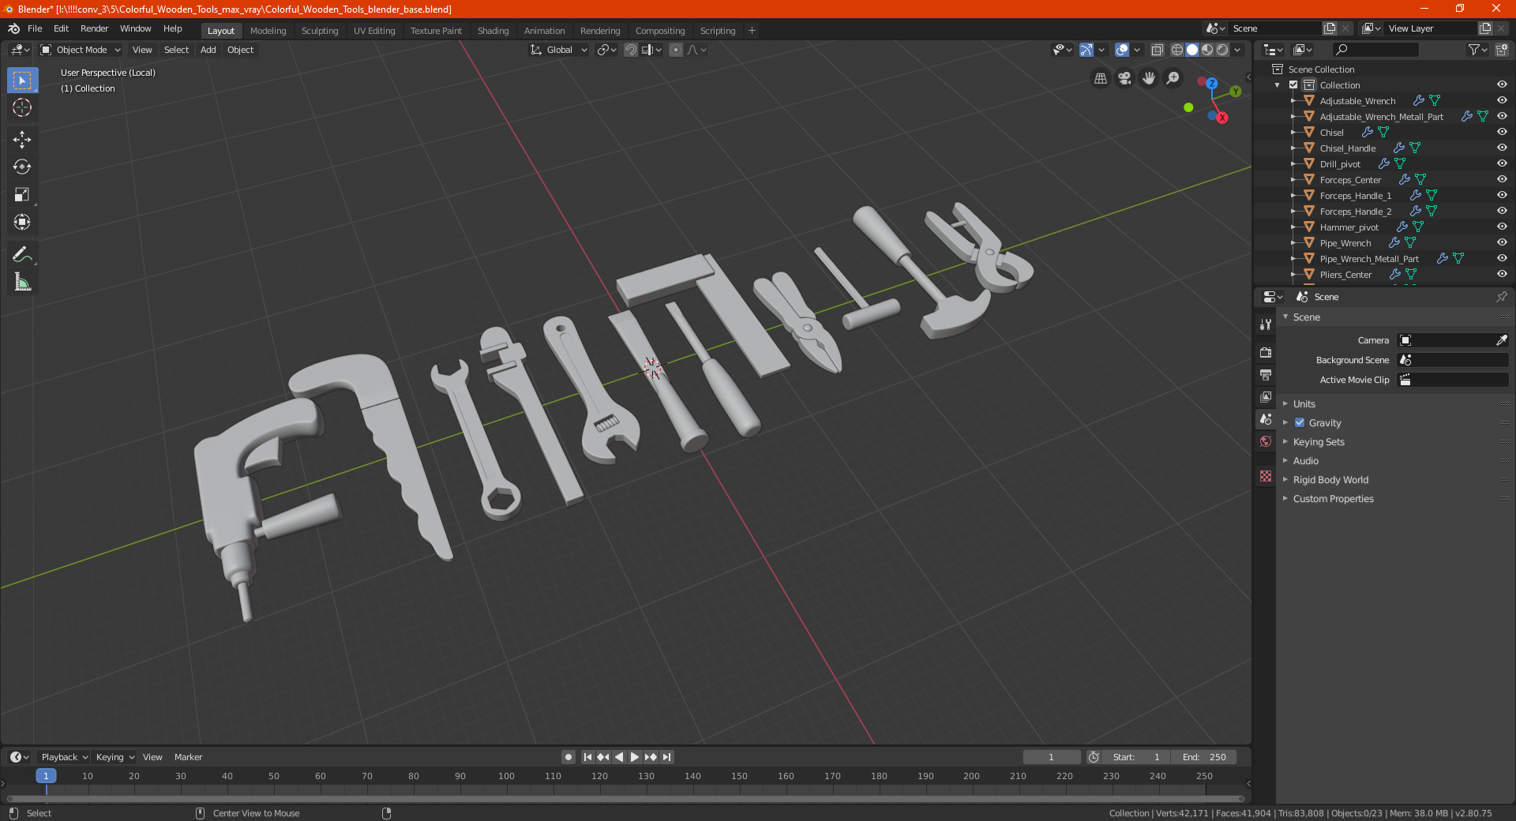Open the viewport Add menu
This screenshot has height=821, width=1516.
208,50
